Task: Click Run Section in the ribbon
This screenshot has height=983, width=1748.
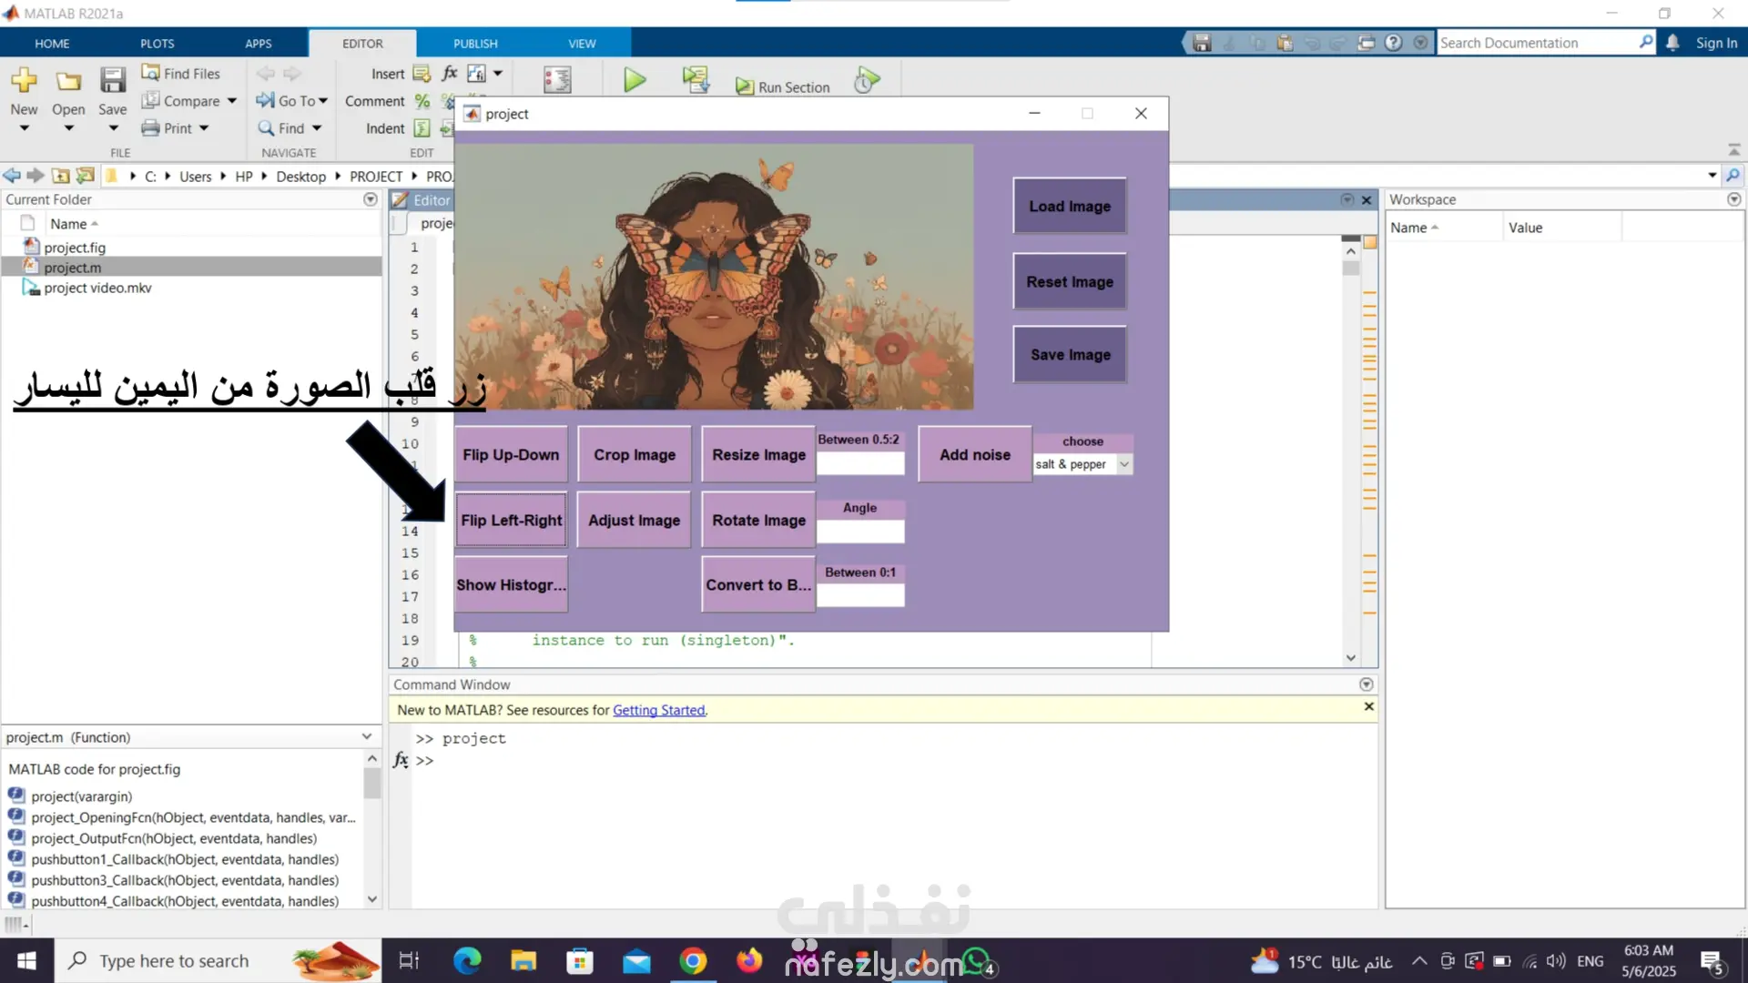Action: 783,86
